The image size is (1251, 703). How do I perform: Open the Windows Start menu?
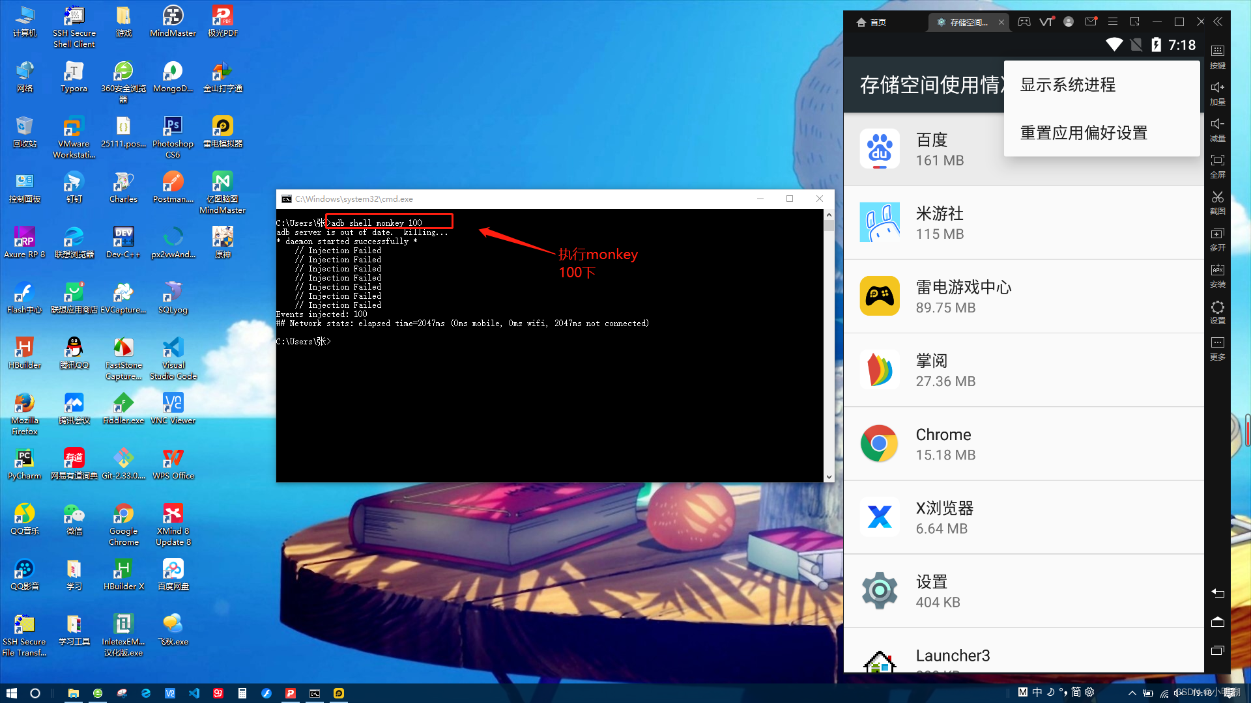tap(11, 693)
